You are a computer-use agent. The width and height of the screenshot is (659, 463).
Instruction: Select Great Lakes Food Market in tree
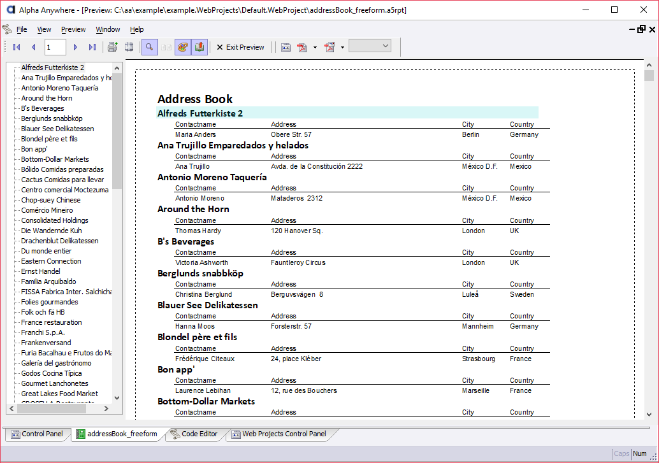60,394
